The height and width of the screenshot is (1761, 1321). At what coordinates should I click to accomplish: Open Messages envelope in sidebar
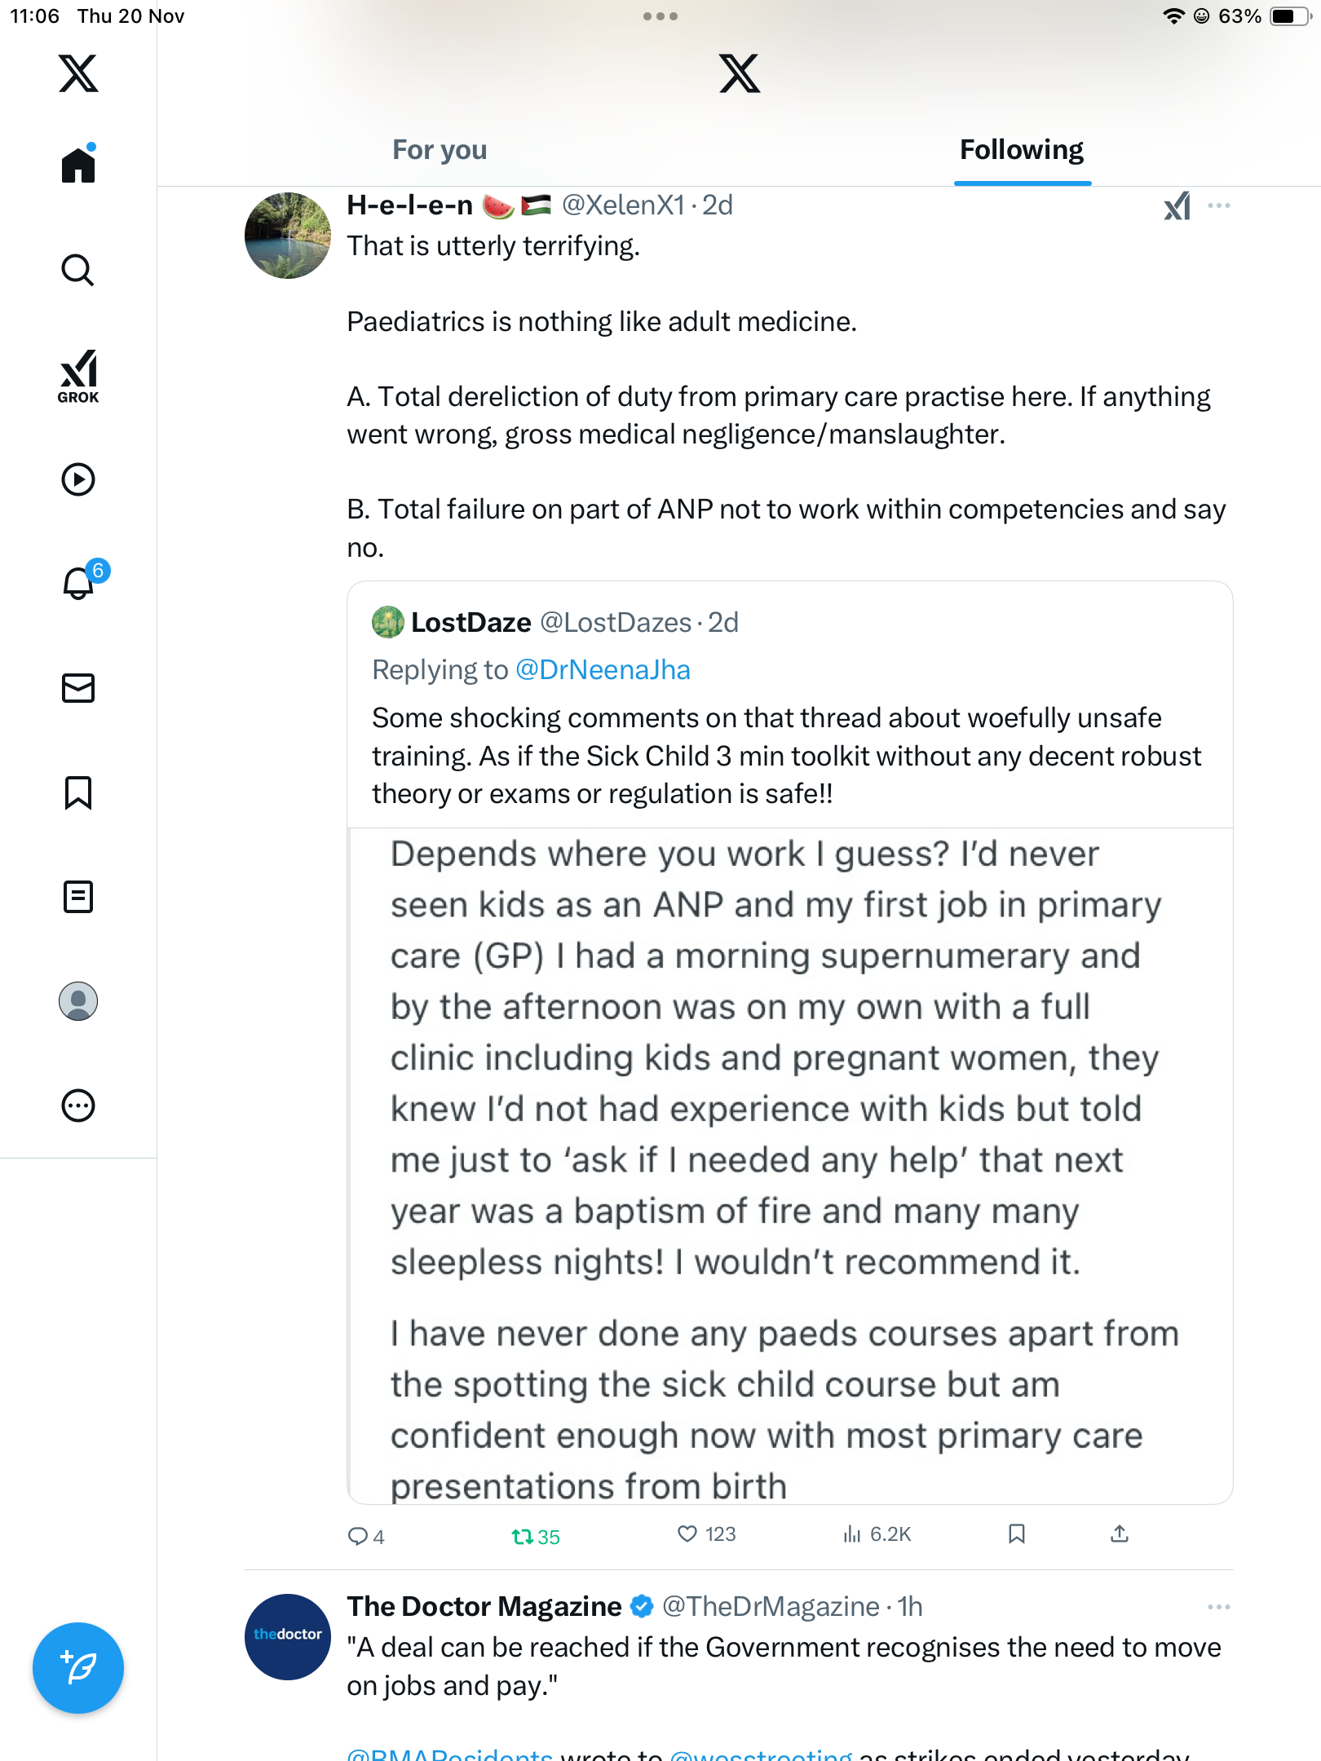pyautogui.click(x=78, y=688)
